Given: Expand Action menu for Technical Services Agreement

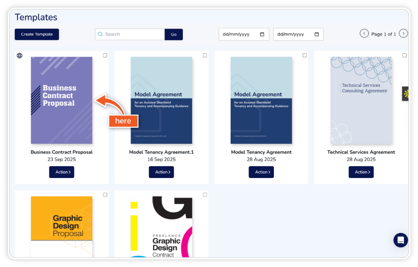Looking at the screenshot, I should pos(361,172).
